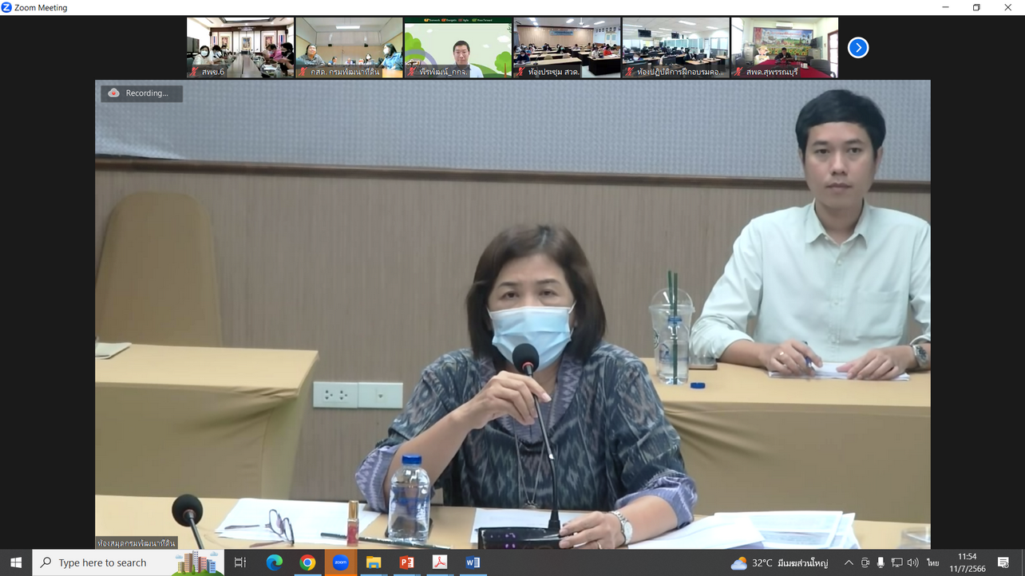Select the กสด. กรมพัฒนาที่ดิน video thumbnail
The height and width of the screenshot is (576, 1025).
[349, 48]
